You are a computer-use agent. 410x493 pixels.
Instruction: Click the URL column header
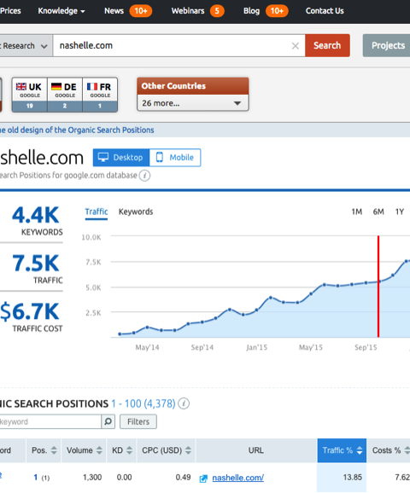(x=255, y=450)
